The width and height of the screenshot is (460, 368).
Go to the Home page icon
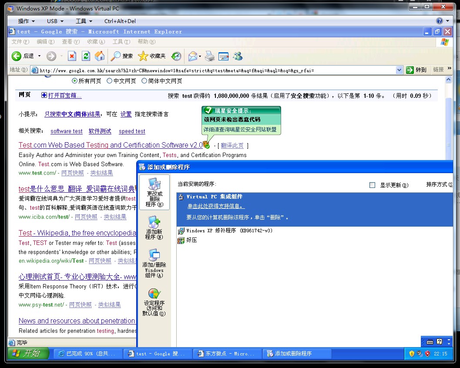(x=100, y=56)
